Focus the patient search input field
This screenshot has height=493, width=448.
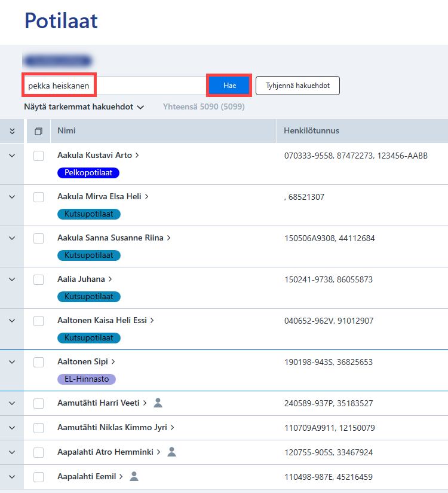pyautogui.click(x=115, y=86)
